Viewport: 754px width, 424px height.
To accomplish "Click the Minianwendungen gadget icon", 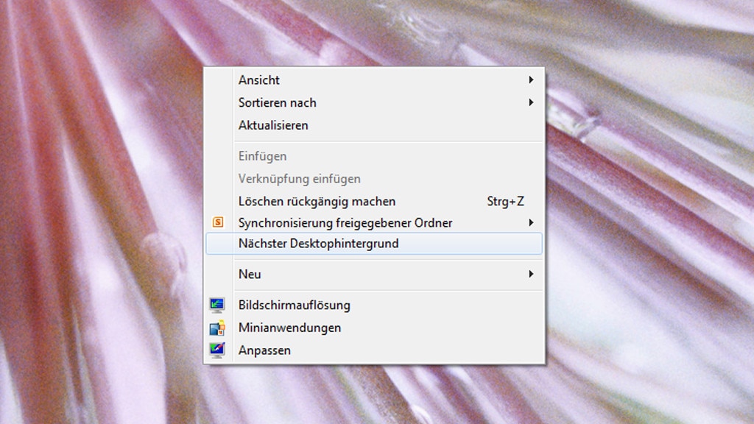I will point(217,328).
